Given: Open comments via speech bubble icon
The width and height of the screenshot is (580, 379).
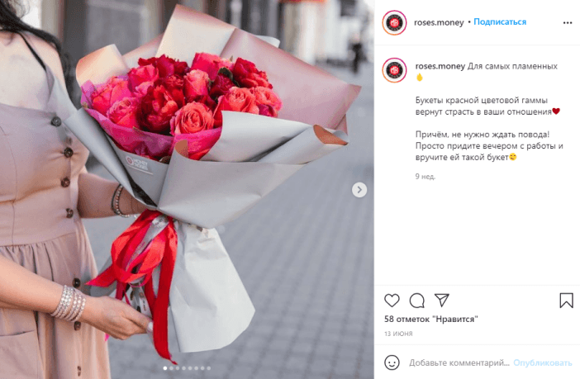Looking at the screenshot, I should point(417,301).
